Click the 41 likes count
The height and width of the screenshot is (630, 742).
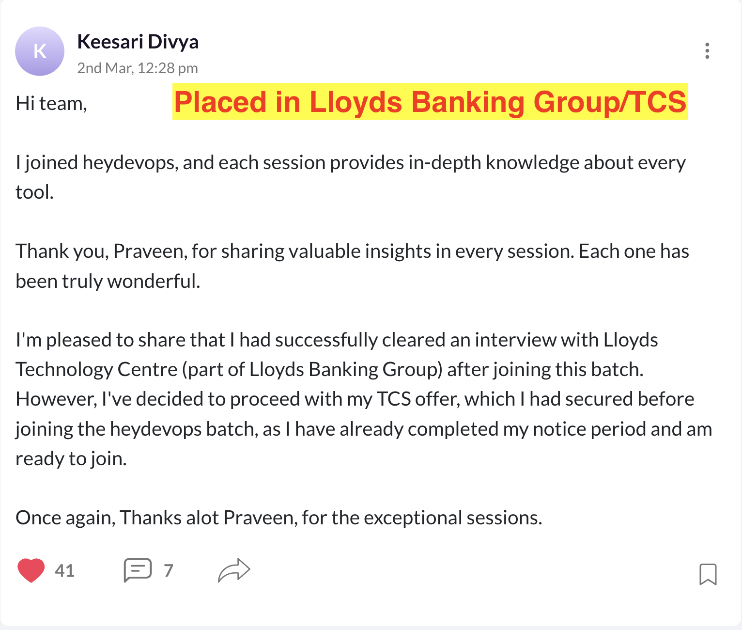(x=64, y=570)
